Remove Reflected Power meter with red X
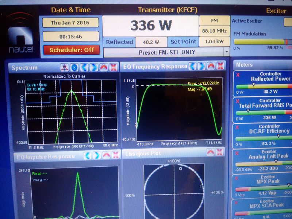The height and width of the screenshot is (219, 292). point(238,74)
